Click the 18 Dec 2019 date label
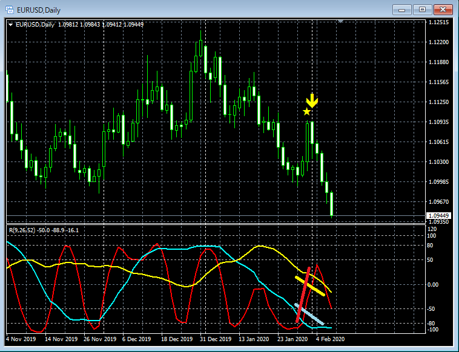 177,339
